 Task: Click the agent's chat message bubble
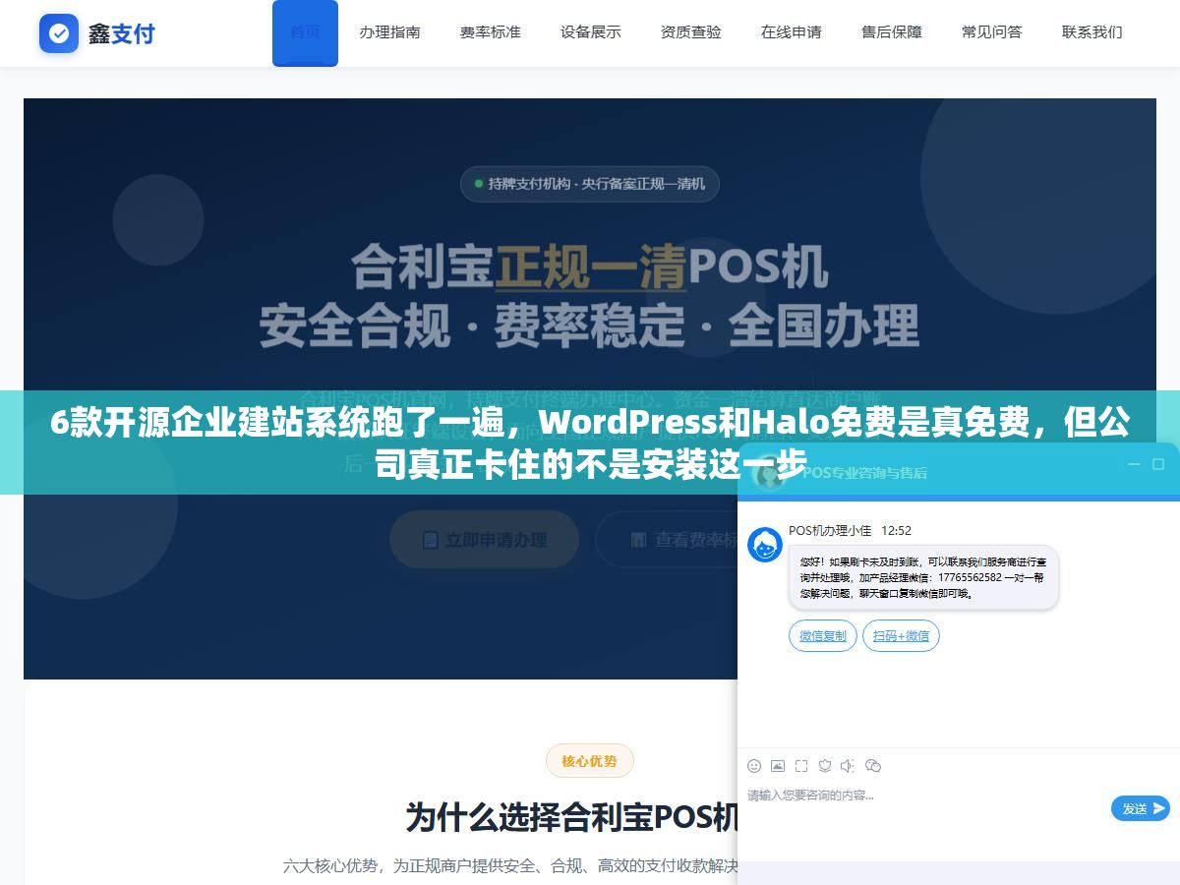(x=923, y=577)
